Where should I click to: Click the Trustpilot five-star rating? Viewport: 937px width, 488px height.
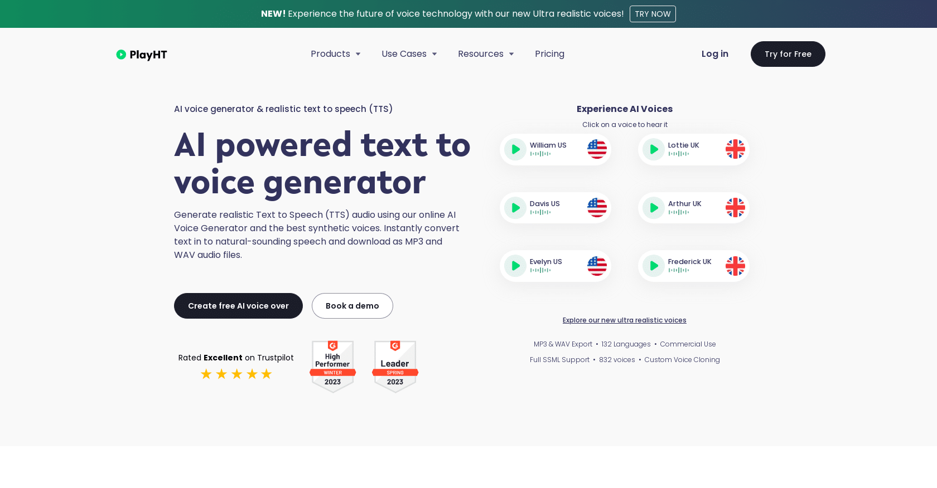tap(236, 374)
